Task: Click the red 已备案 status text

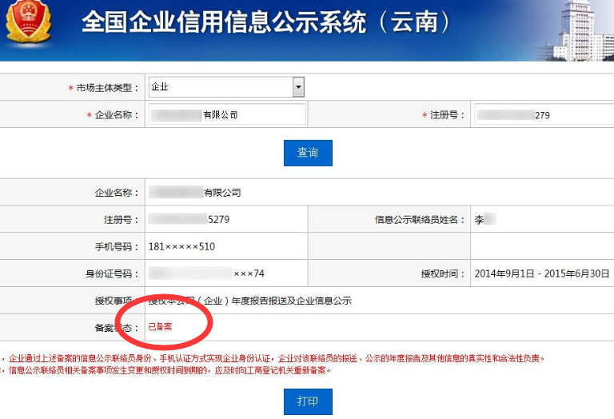Action: 161,327
